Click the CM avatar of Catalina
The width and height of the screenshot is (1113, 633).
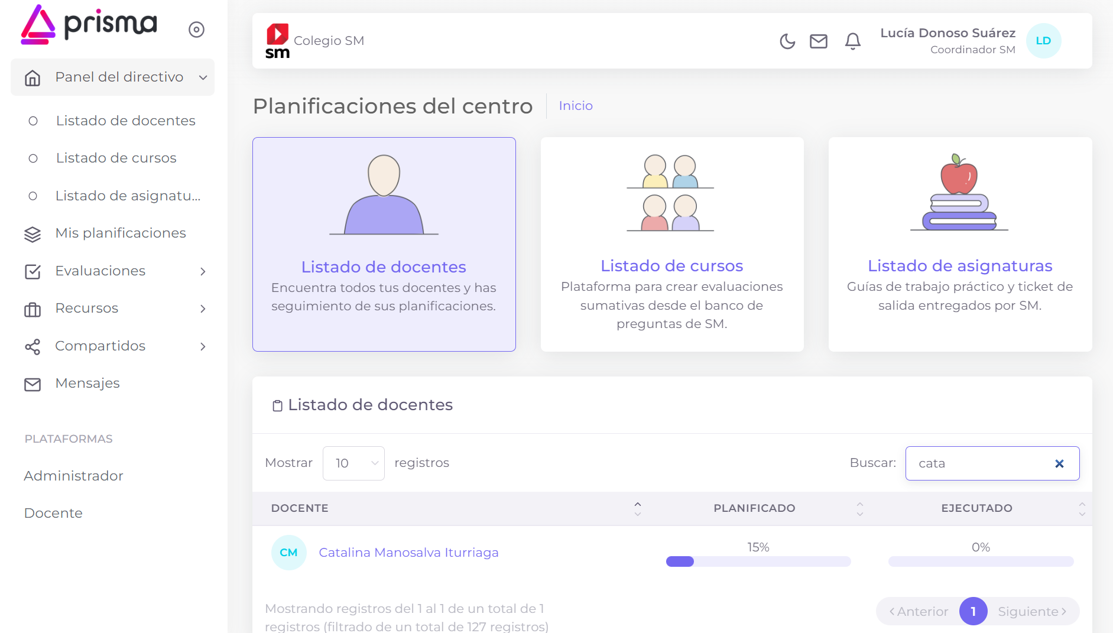(288, 553)
